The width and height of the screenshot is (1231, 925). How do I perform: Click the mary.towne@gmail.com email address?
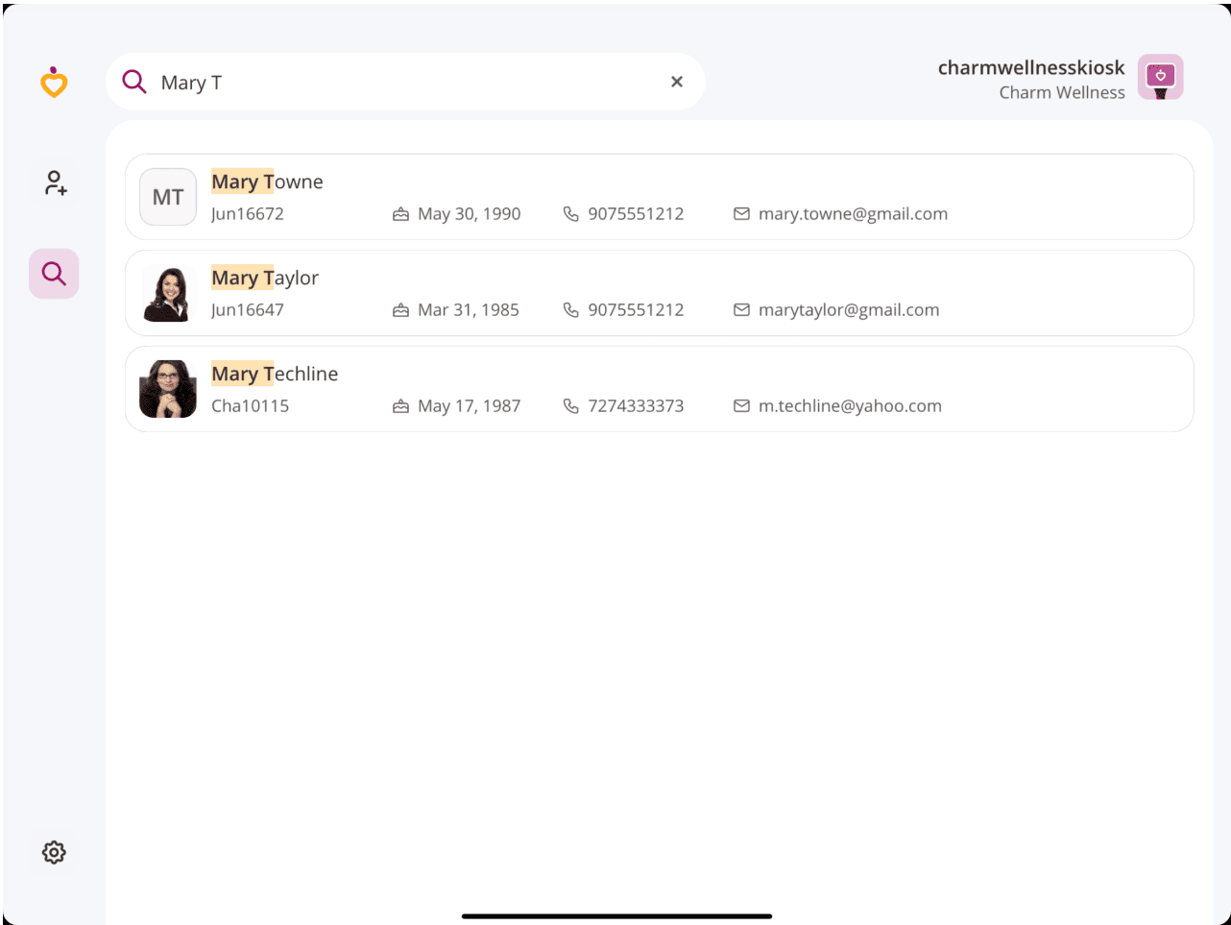pos(853,214)
